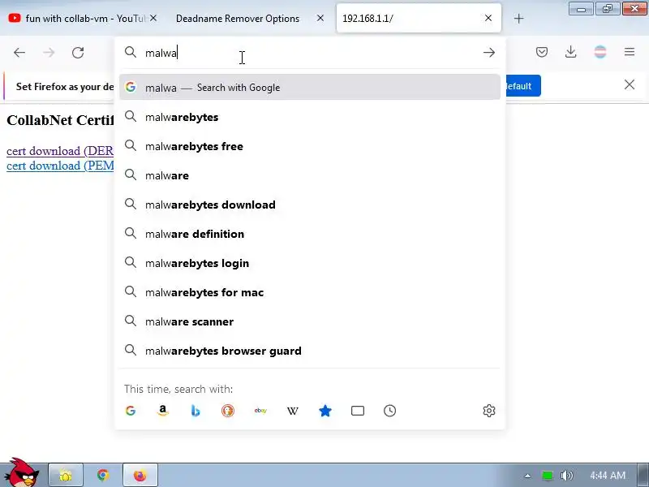Search this time with DuckDuckGo
649x487 pixels.
(228, 411)
